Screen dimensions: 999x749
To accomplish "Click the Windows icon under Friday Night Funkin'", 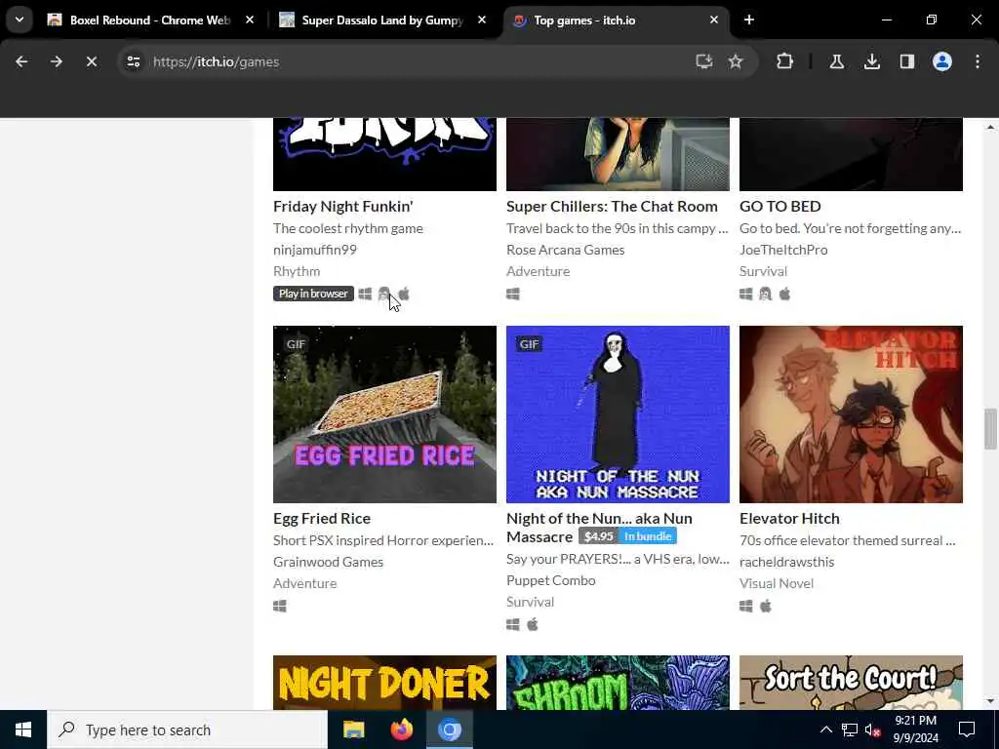I will click(x=365, y=294).
